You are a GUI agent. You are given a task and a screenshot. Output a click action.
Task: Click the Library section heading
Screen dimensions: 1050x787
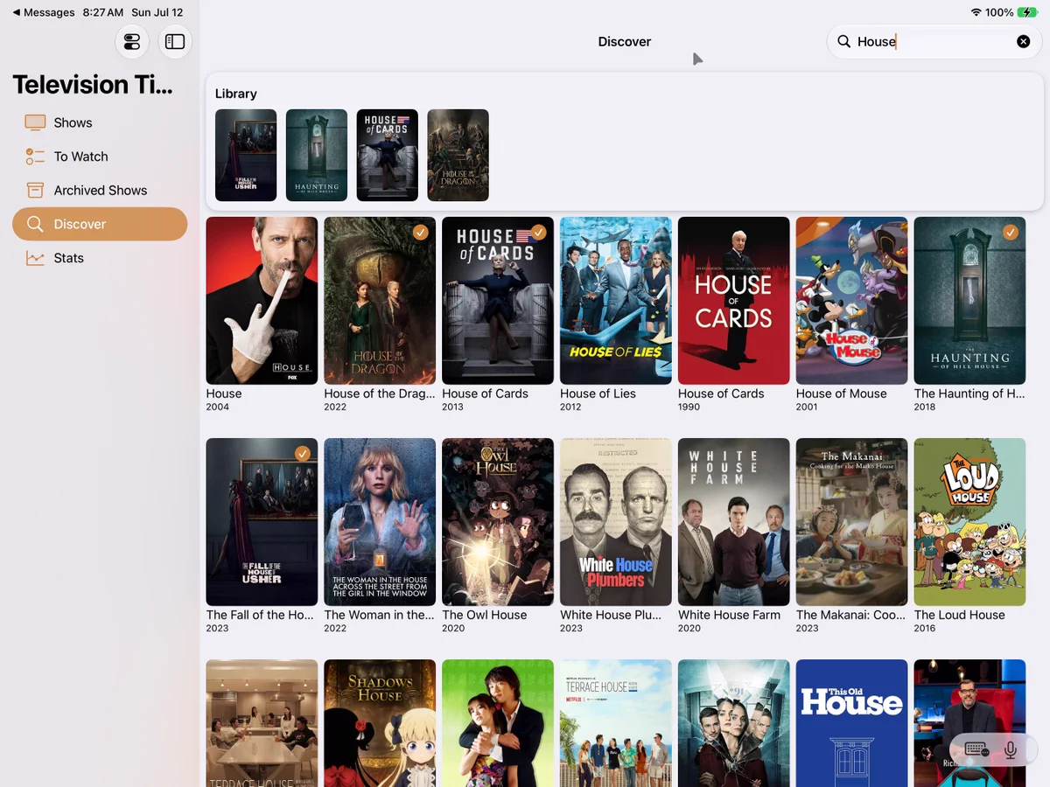point(236,94)
